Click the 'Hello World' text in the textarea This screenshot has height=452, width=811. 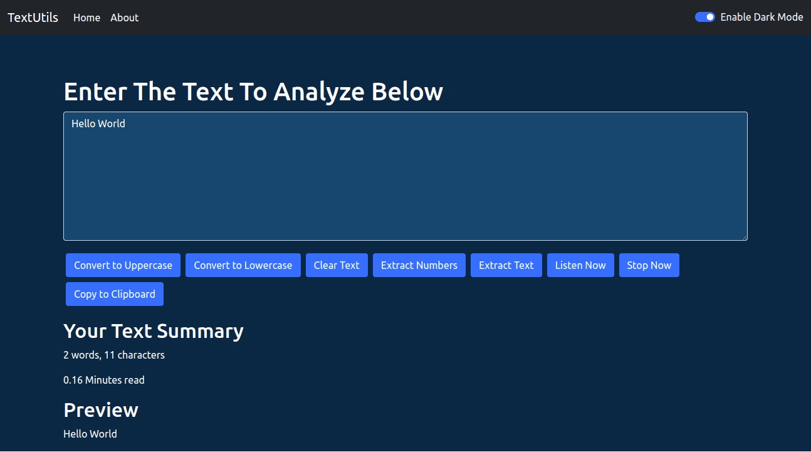tap(98, 124)
